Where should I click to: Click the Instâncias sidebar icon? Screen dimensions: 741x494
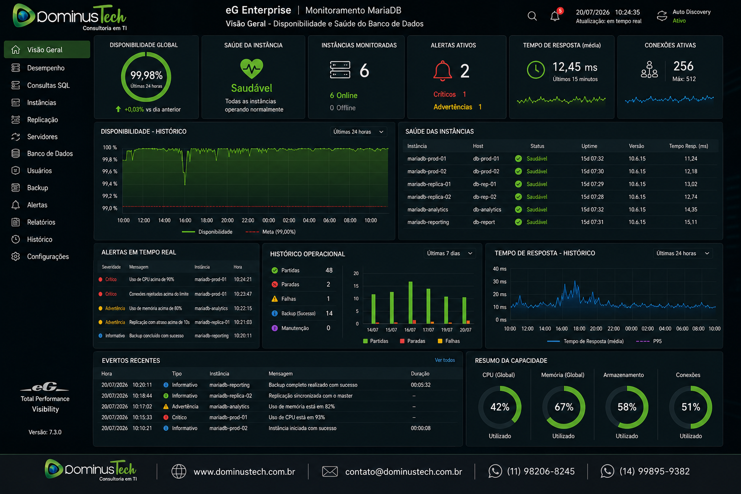tap(15, 103)
